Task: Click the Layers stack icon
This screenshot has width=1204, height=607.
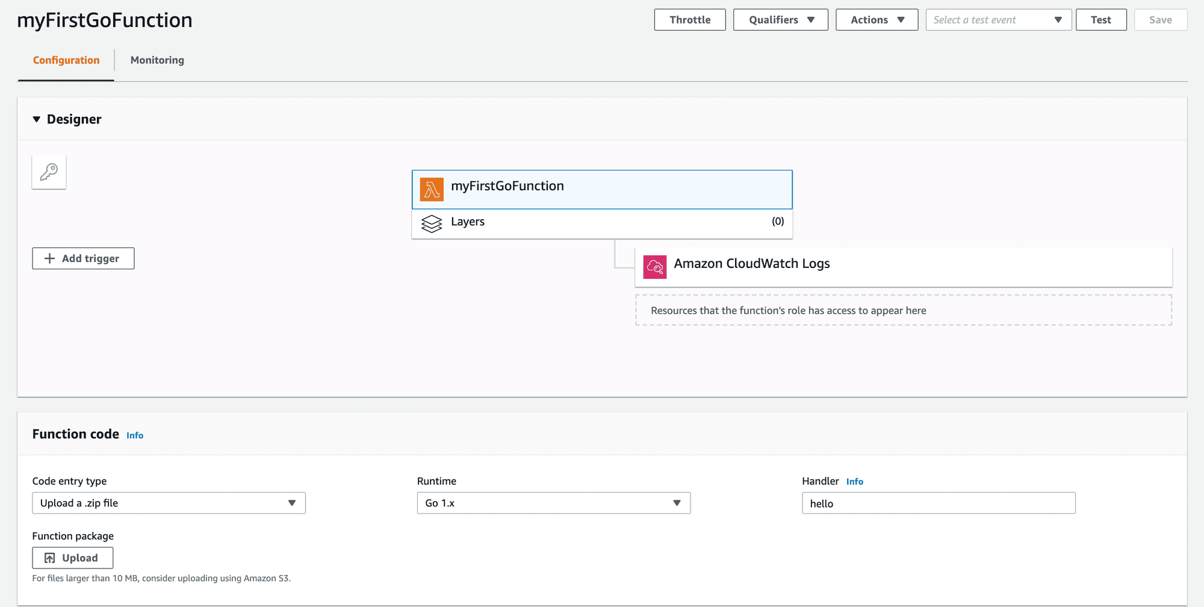Action: point(432,223)
